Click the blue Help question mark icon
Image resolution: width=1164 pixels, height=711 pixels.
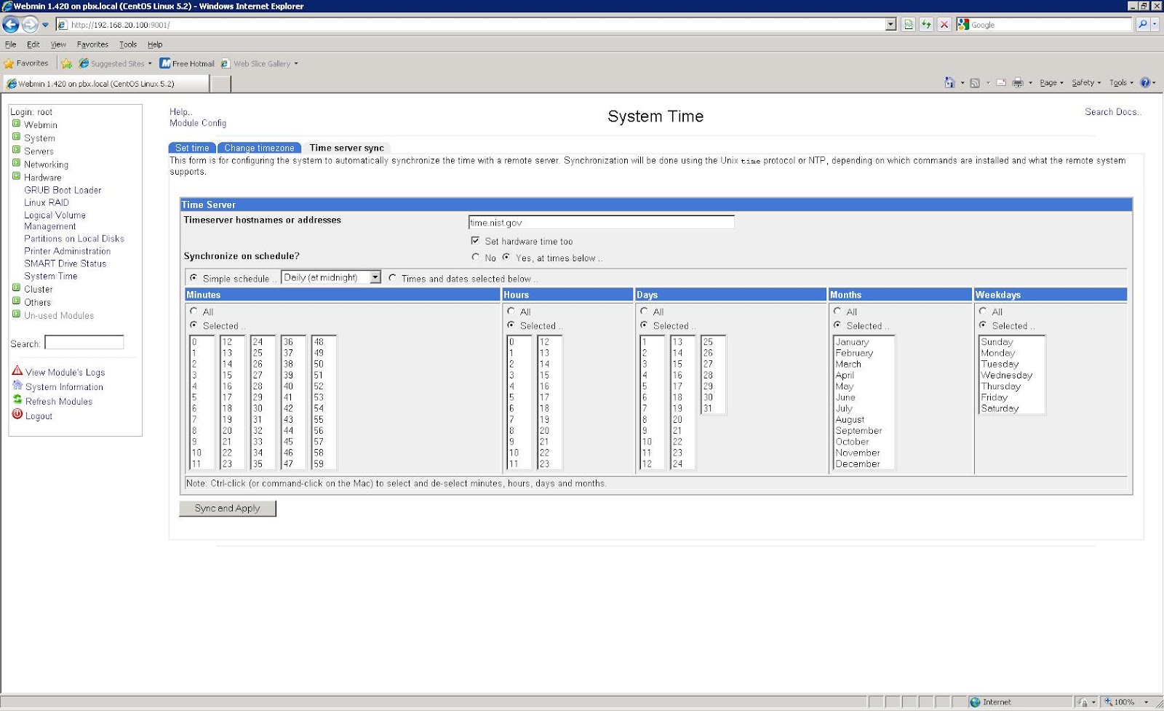coord(1145,82)
